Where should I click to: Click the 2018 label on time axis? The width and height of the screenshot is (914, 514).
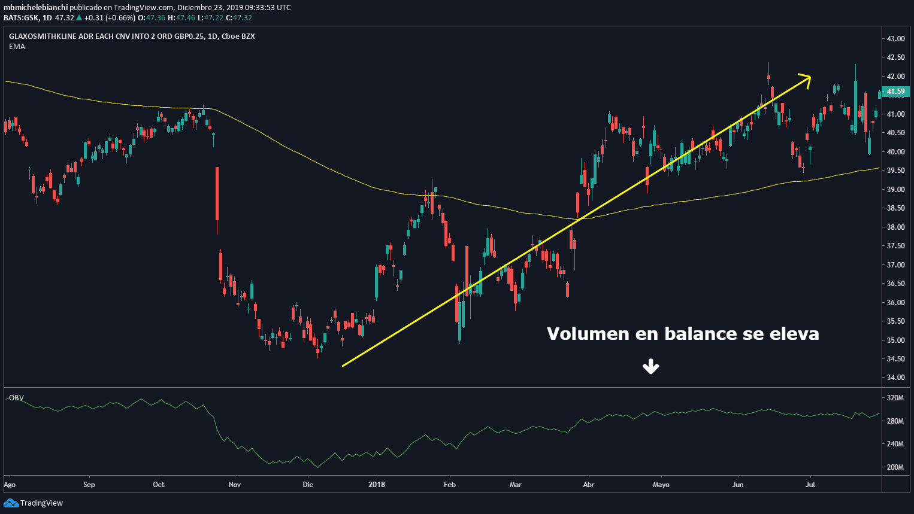pos(377,485)
